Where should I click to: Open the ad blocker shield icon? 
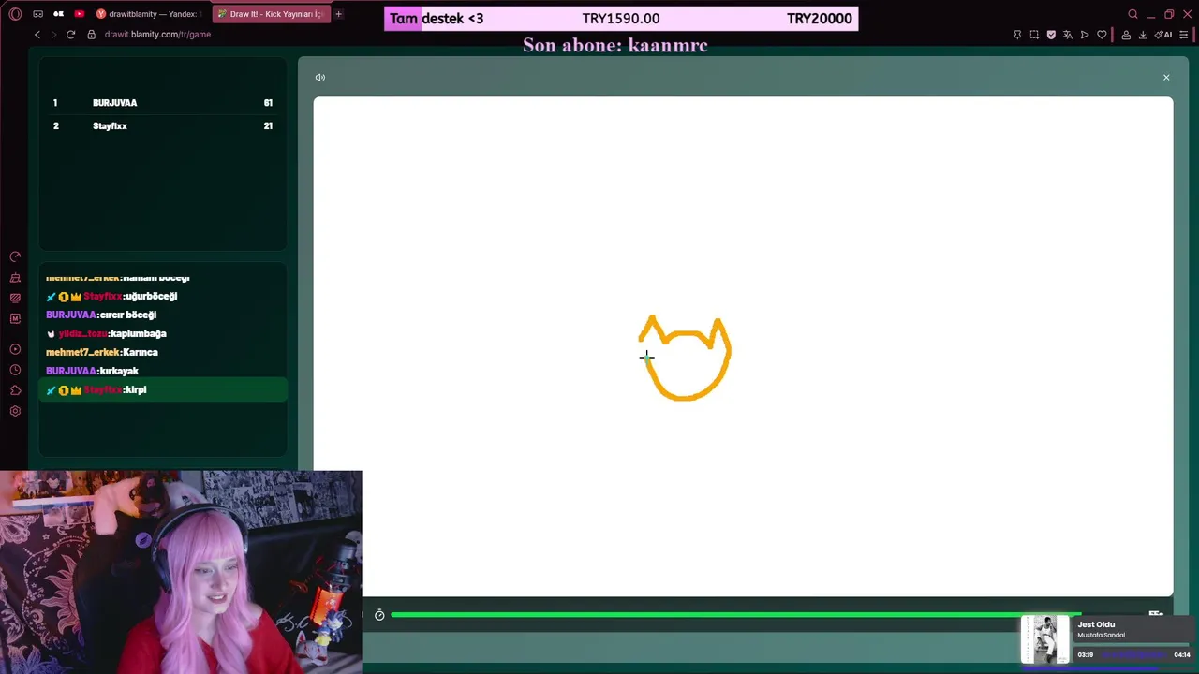click(1051, 35)
